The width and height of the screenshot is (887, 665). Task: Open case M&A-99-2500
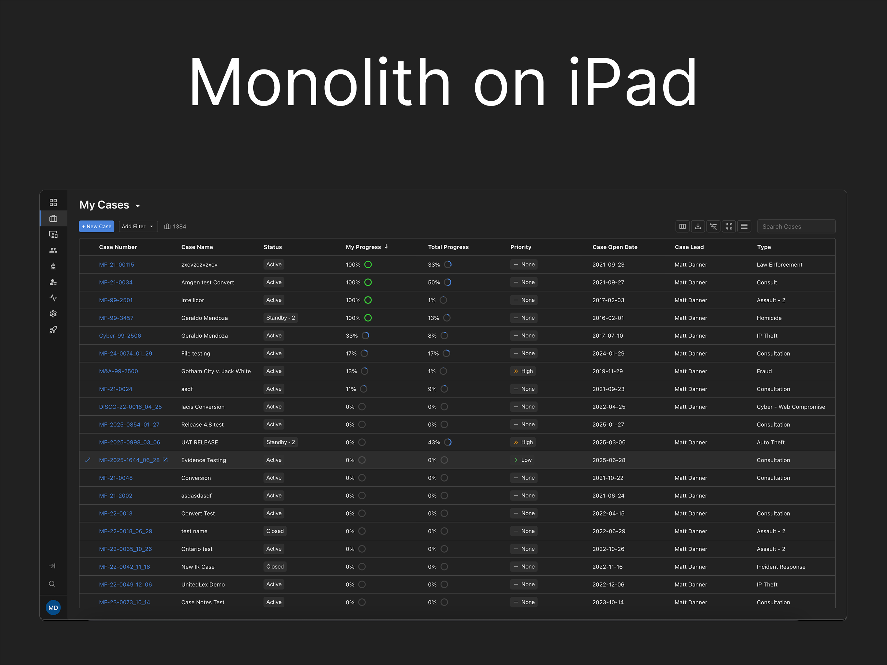pyautogui.click(x=118, y=371)
